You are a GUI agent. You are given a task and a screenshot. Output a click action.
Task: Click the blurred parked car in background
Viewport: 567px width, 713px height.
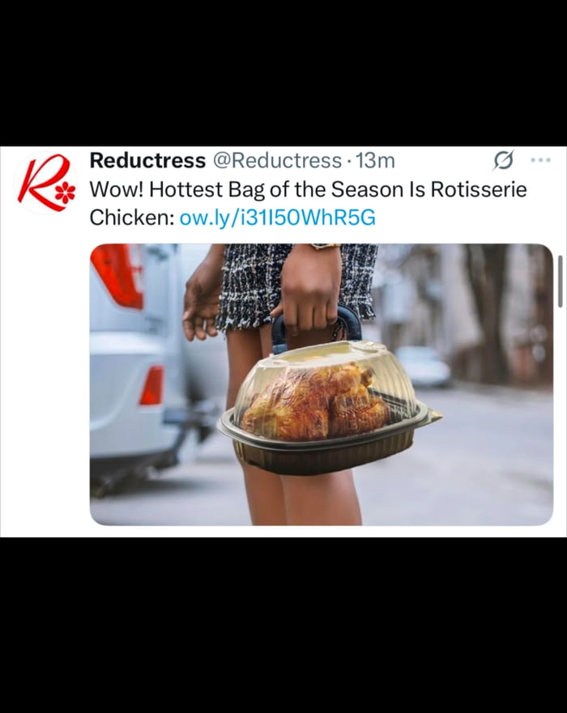(424, 366)
